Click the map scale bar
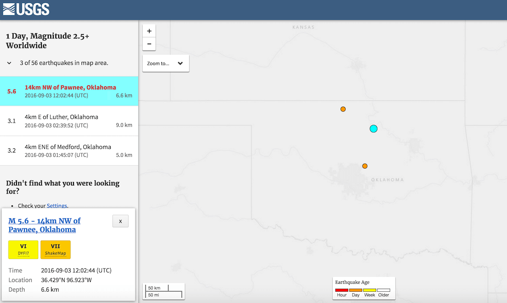Image resolution: width=507 pixels, height=303 pixels. point(164,291)
